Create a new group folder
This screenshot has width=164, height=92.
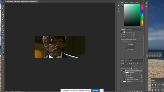(x=137, y=91)
